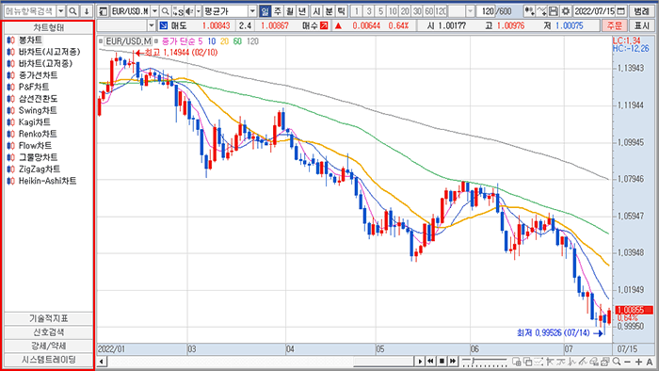This screenshot has width=659, height=371.
Task: Select the 년 yearly period
Action: [x=302, y=11]
